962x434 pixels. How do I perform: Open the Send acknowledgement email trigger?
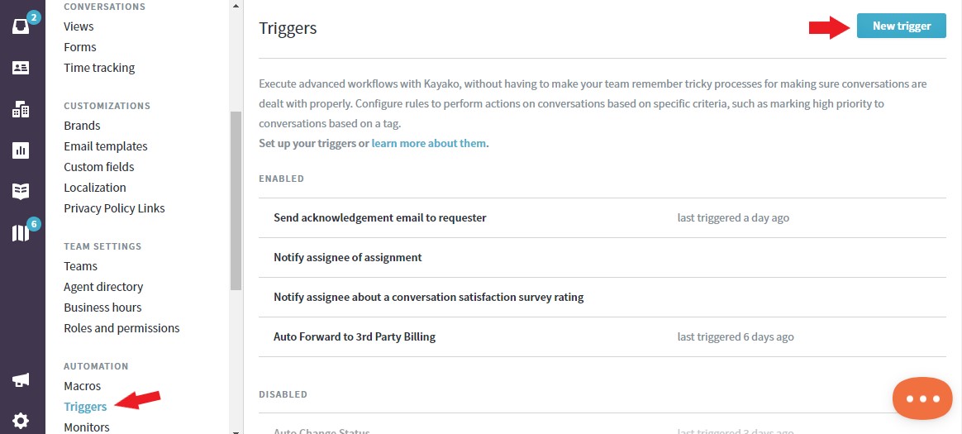[602, 218]
